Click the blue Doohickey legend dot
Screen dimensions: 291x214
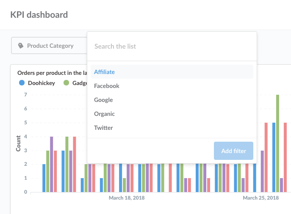22,83
